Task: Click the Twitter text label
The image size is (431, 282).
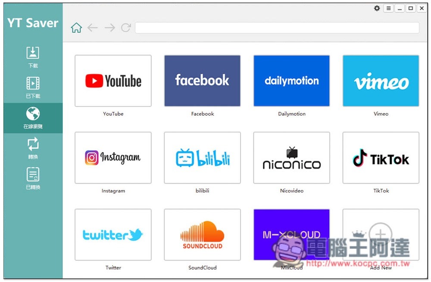Action: (113, 267)
